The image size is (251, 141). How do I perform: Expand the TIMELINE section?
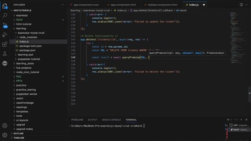pyautogui.click(x=19, y=138)
